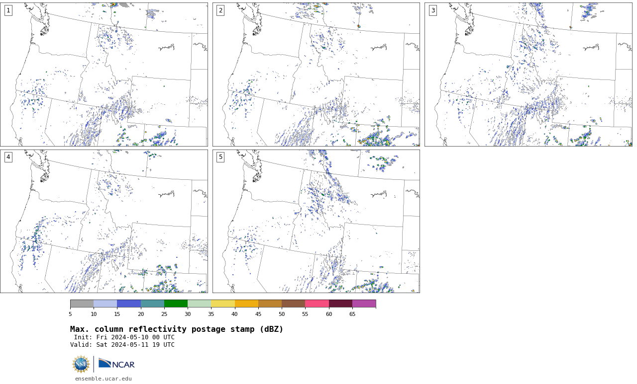Open ensemble member 4 reflectivity map
Image resolution: width=637 pixels, height=384 pixels.
104,221
